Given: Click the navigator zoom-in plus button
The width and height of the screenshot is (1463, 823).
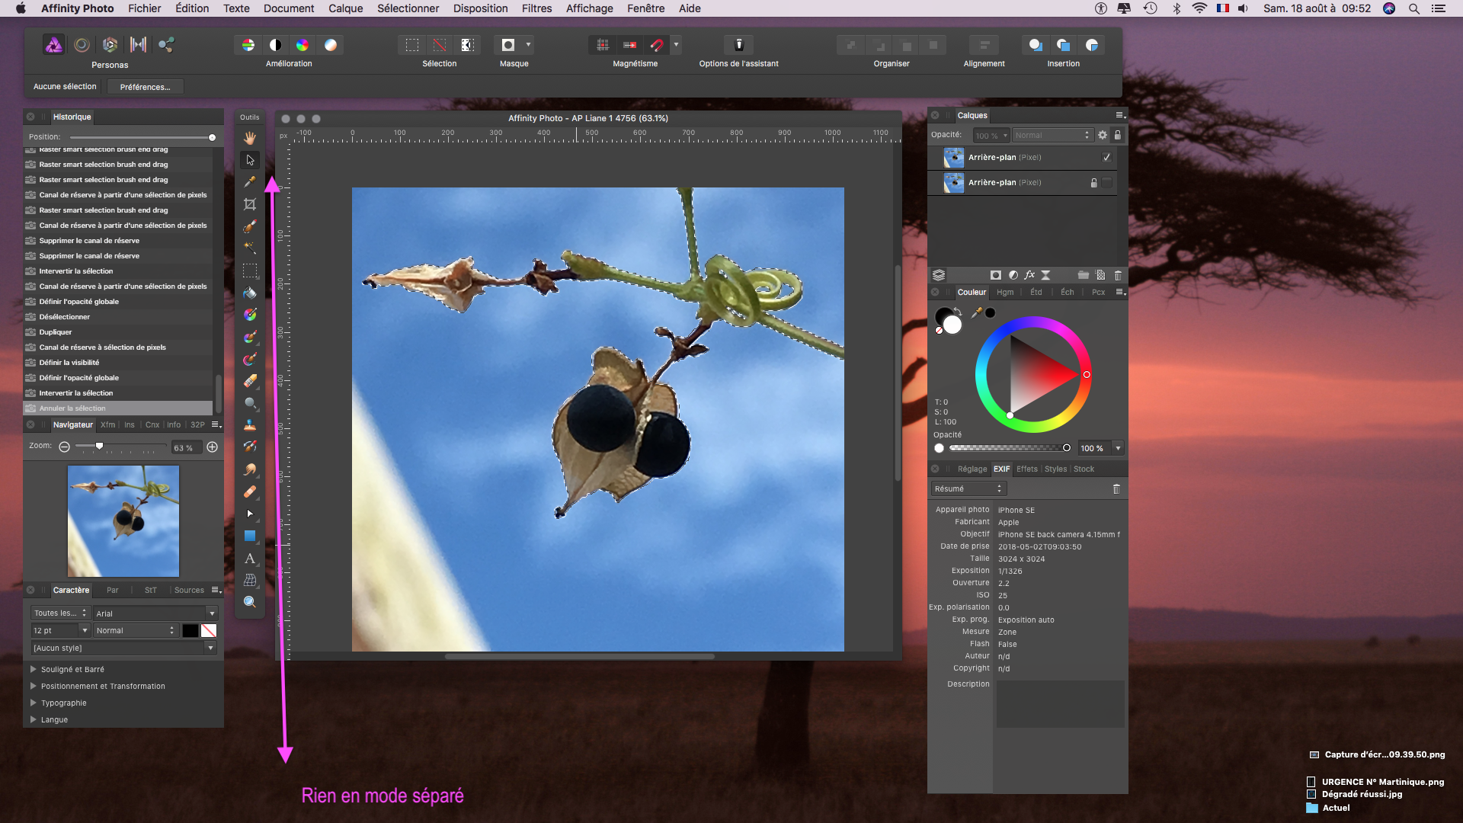Looking at the screenshot, I should (x=213, y=447).
